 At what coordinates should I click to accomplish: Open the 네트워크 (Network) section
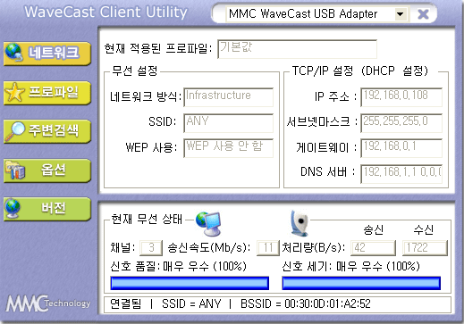[47, 54]
